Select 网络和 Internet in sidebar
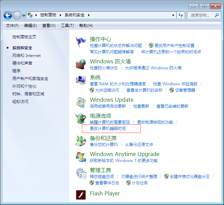This screenshot has width=224, height=205. 26,56
